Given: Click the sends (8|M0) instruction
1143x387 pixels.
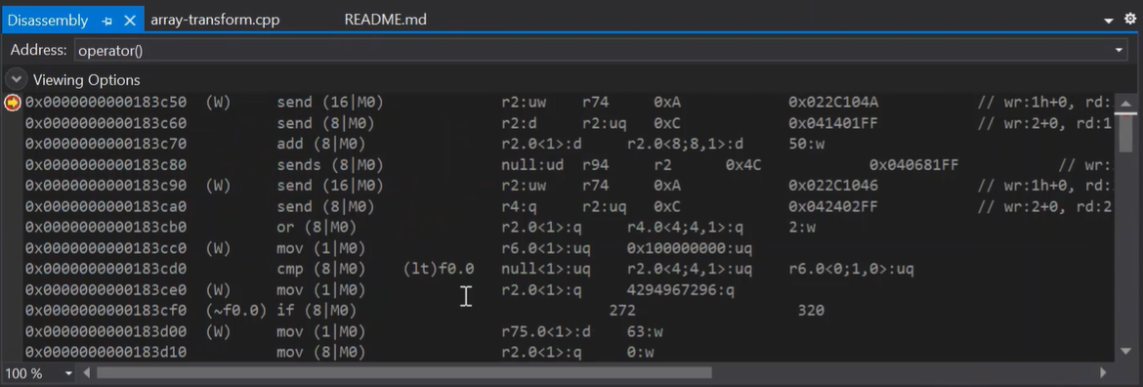Looking at the screenshot, I should tap(330, 165).
